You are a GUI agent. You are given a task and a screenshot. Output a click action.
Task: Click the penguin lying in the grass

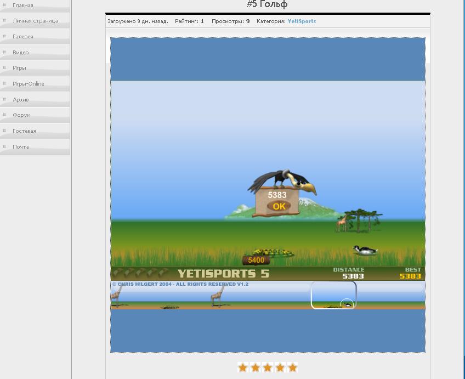click(x=365, y=250)
